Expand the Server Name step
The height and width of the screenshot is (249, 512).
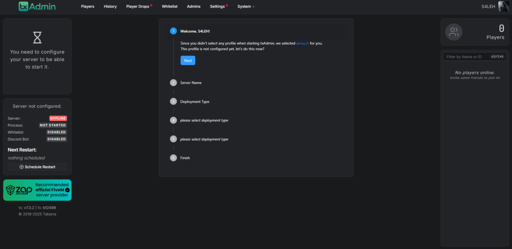191,82
